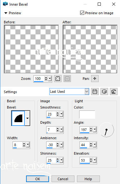
Task: Click the Ambience spinner arrows
Action: pyautogui.click(x=58, y=145)
